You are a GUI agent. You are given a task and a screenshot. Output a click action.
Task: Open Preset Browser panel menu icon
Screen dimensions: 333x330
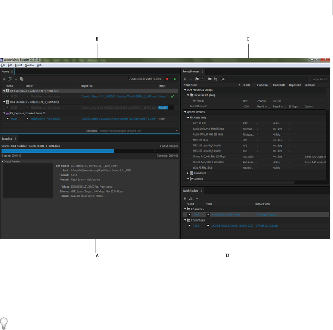pos(202,72)
